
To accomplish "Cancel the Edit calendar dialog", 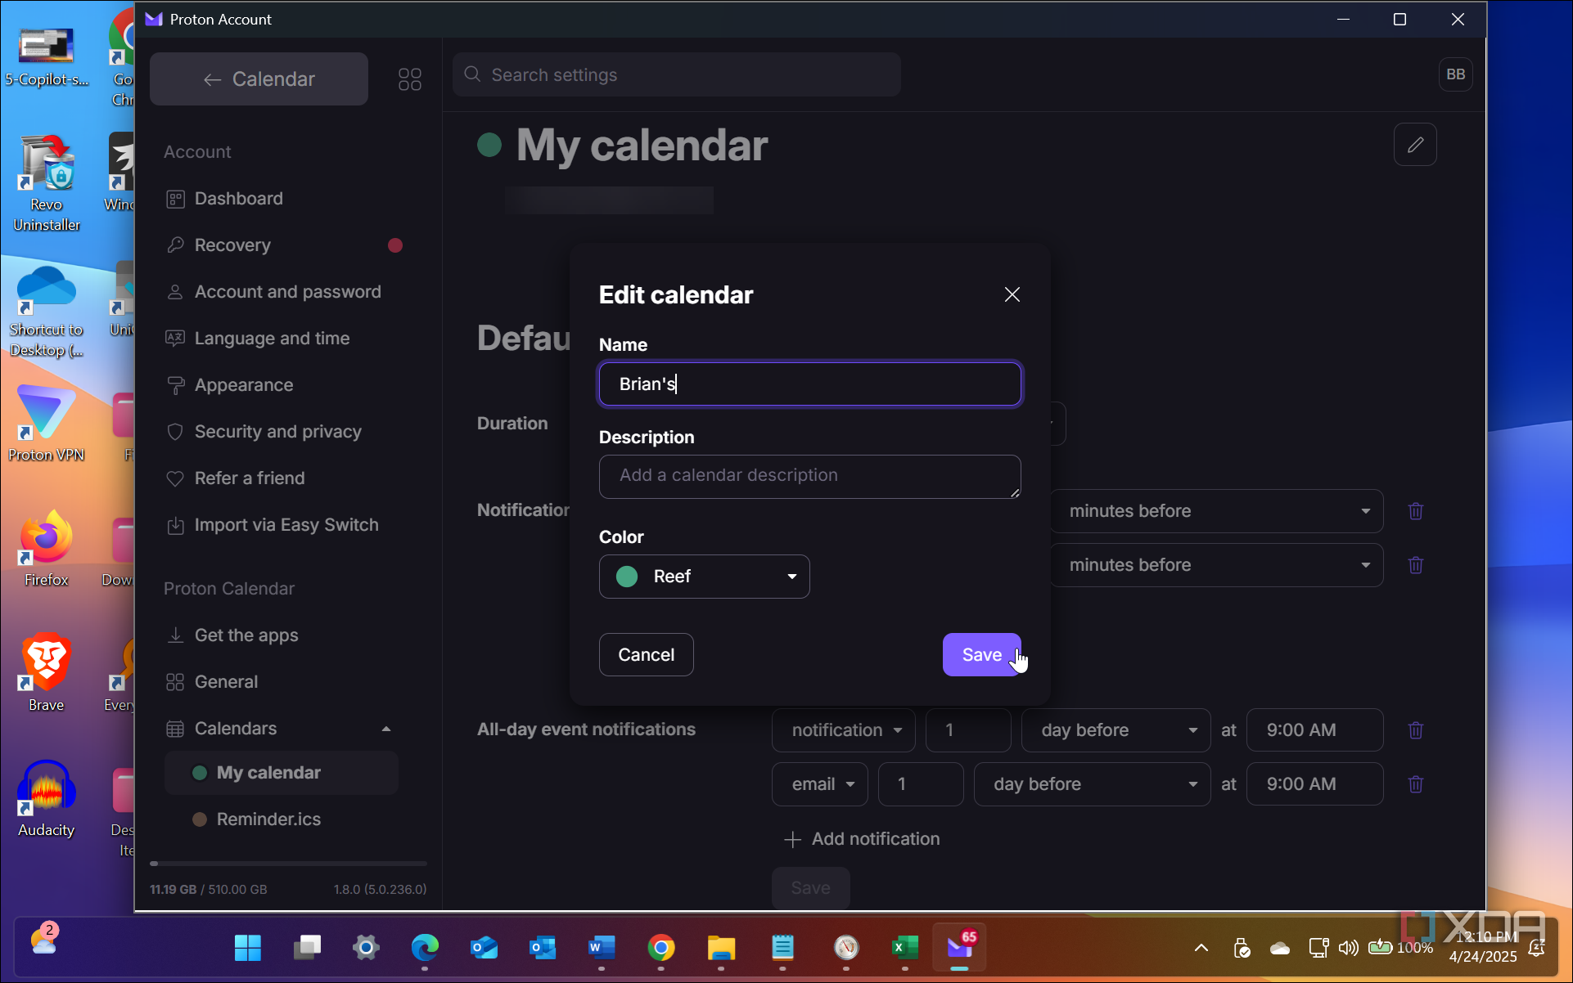I will pyautogui.click(x=646, y=654).
